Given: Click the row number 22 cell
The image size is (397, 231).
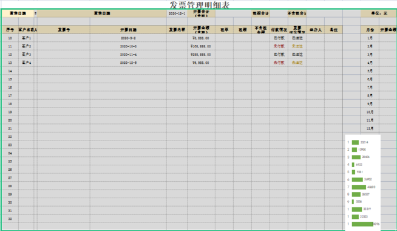Looking at the screenshot, I should [x=10, y=137].
